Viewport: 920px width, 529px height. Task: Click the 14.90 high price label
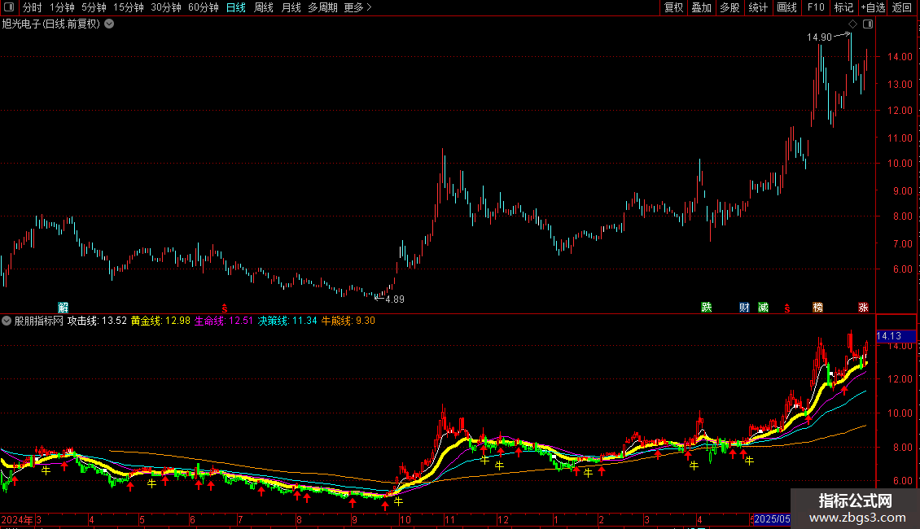click(x=819, y=37)
